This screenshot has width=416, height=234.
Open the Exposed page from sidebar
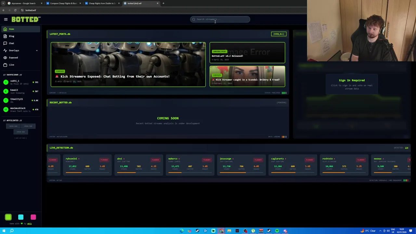21,58
